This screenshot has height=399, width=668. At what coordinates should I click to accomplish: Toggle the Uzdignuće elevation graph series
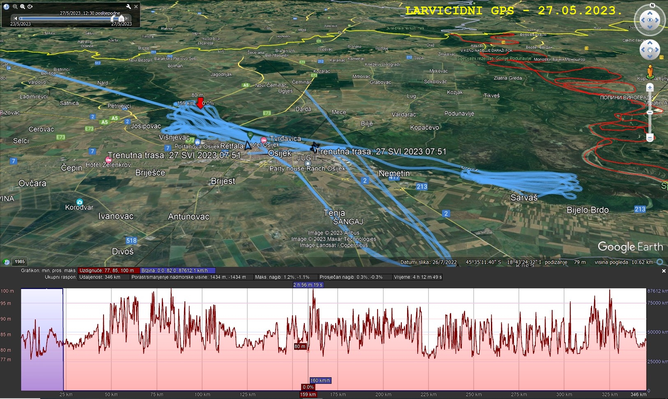108,271
